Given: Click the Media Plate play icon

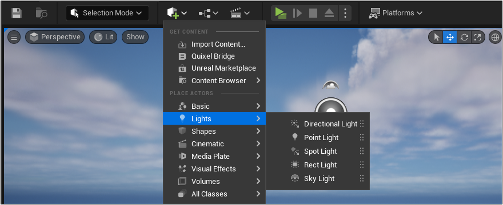Looking at the screenshot, I should (x=182, y=157).
